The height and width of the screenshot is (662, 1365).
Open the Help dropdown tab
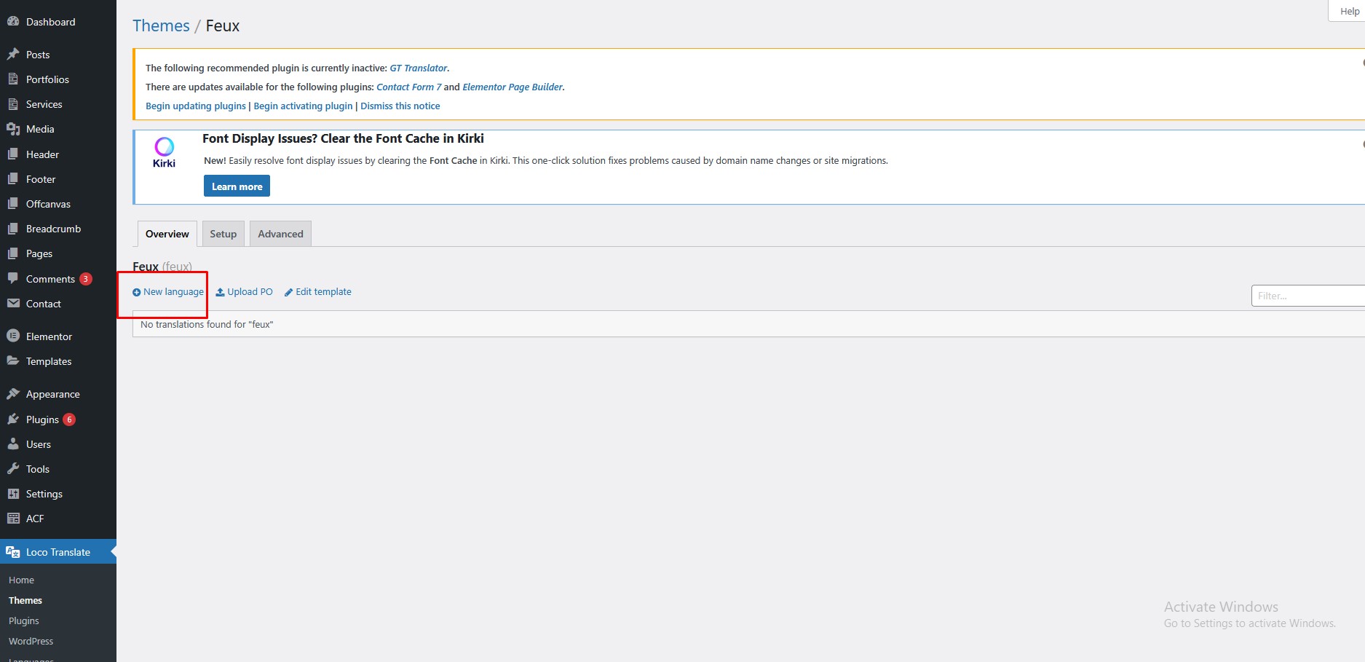(x=1349, y=11)
